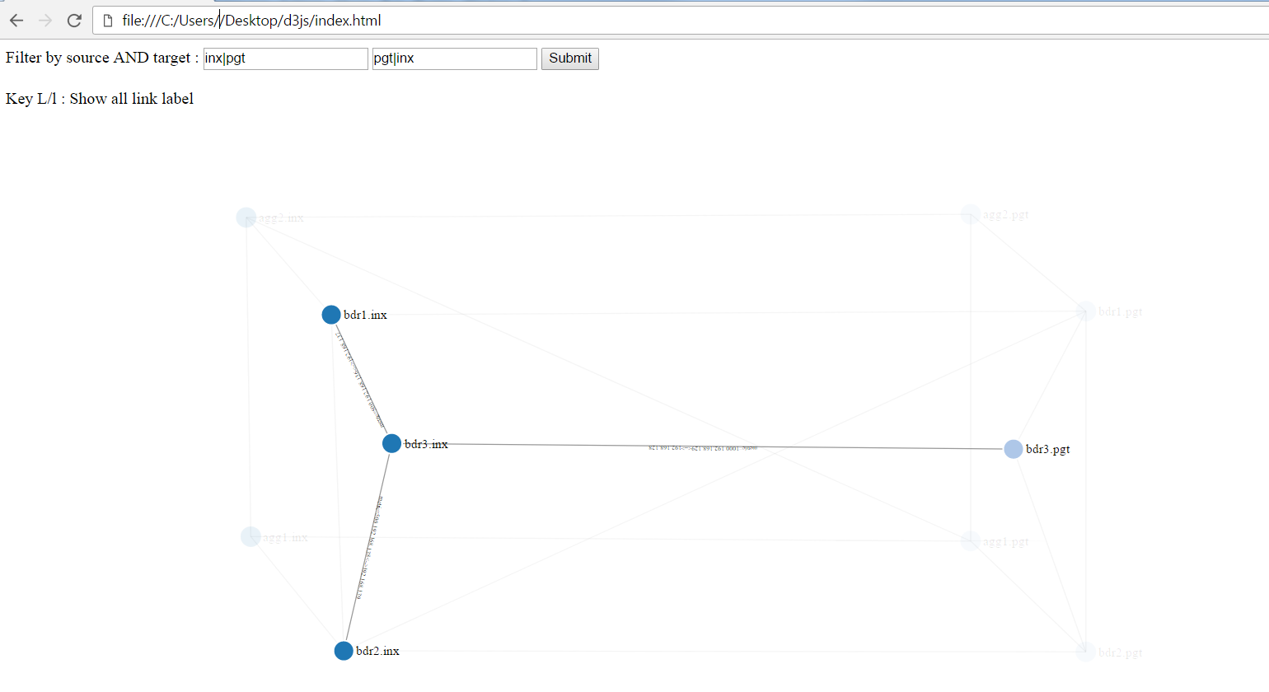Select the bdr2.inx node circle

pyautogui.click(x=343, y=650)
